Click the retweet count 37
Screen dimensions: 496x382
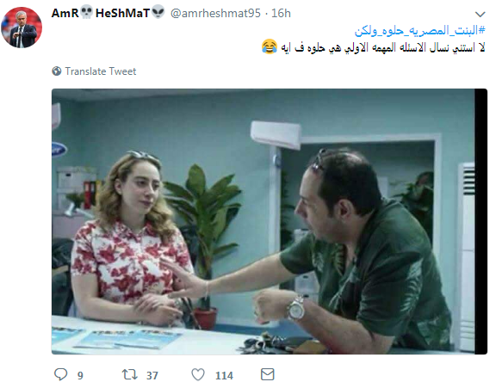tap(152, 375)
